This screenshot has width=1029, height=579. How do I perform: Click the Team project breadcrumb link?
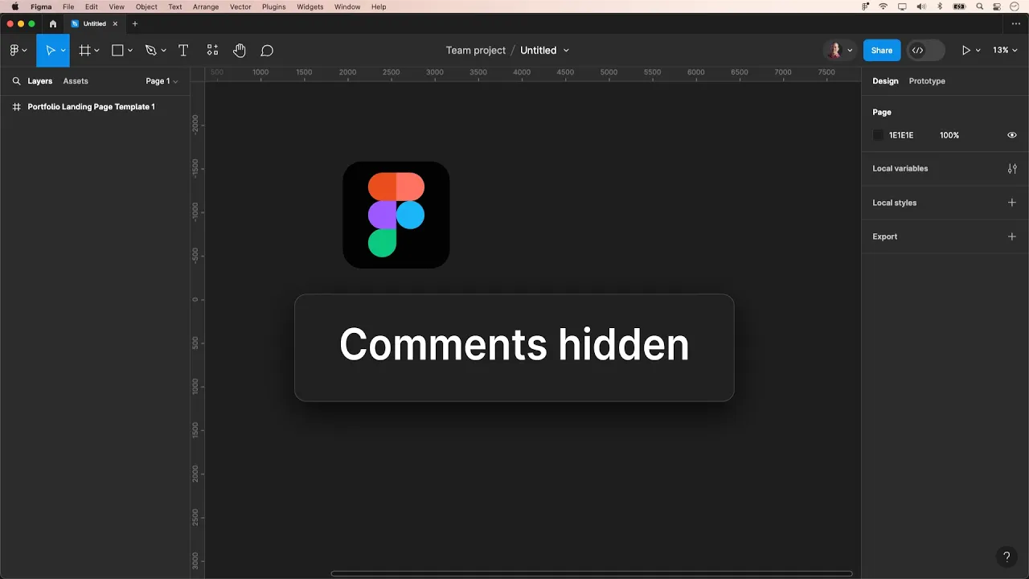[x=476, y=50]
